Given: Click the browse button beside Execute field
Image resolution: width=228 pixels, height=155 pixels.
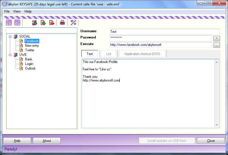Looking at the screenshot, I should coord(217,45).
